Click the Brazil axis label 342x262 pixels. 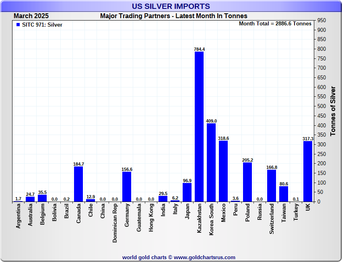click(66, 211)
